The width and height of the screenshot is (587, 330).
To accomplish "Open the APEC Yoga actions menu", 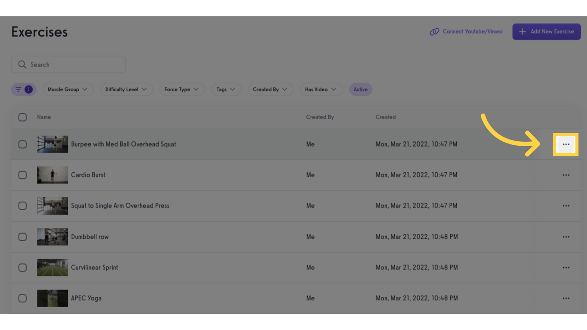I will 566,298.
